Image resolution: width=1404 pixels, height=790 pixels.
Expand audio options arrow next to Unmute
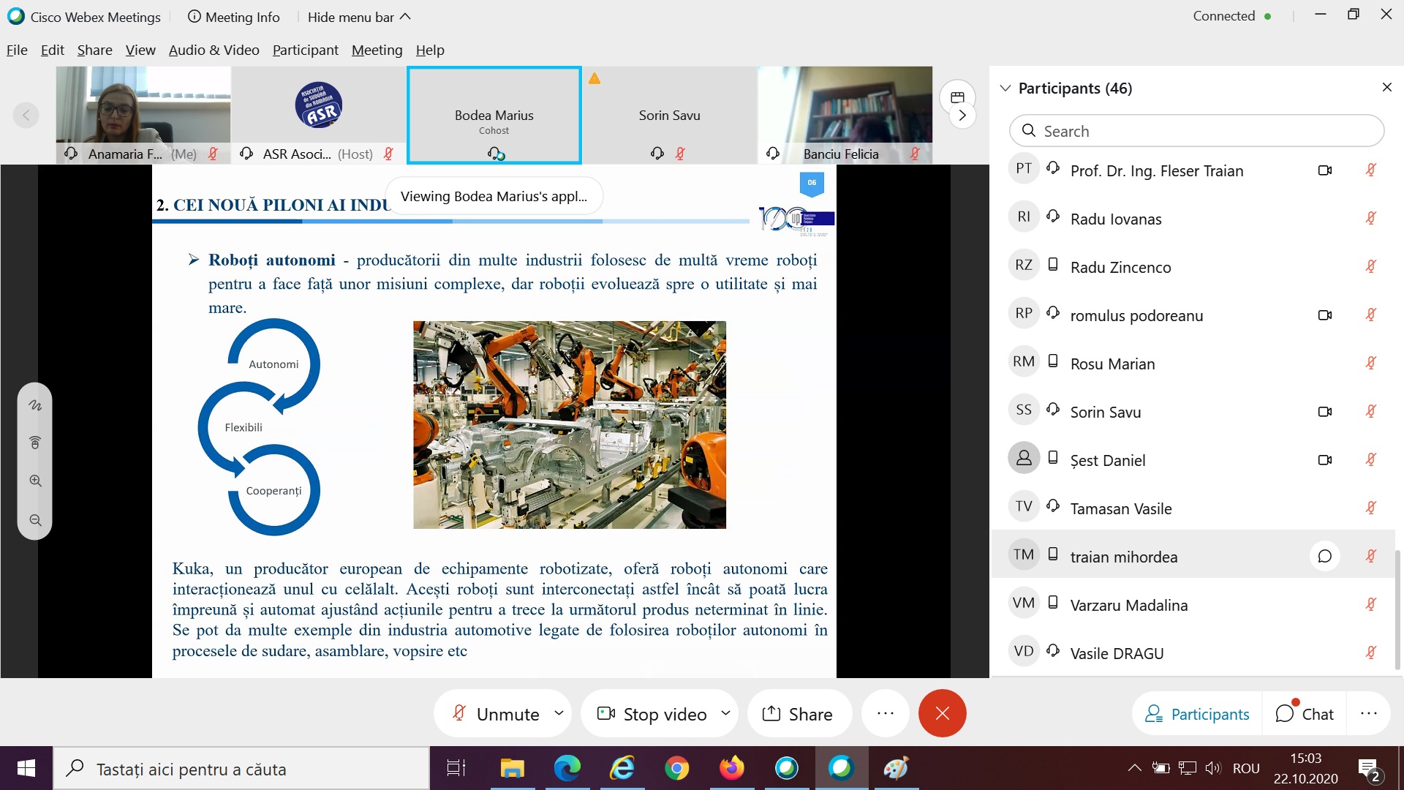click(559, 712)
